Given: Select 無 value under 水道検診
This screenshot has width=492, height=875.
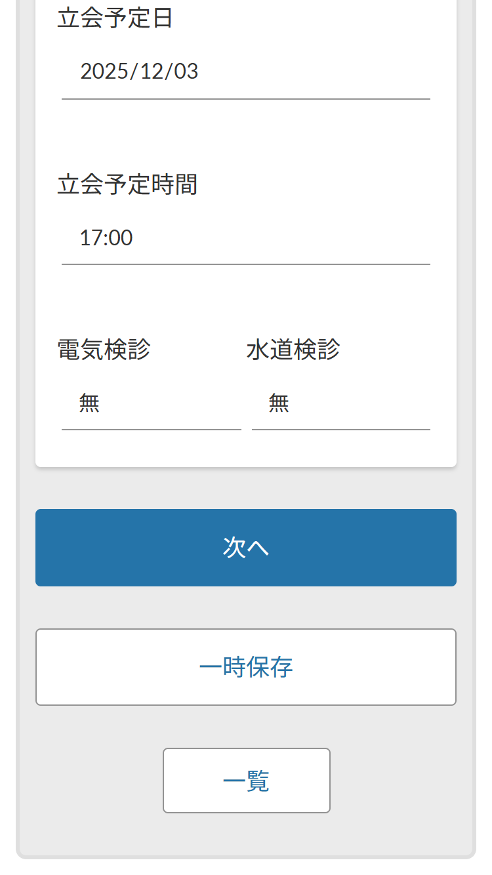Looking at the screenshot, I should click(x=279, y=403).
